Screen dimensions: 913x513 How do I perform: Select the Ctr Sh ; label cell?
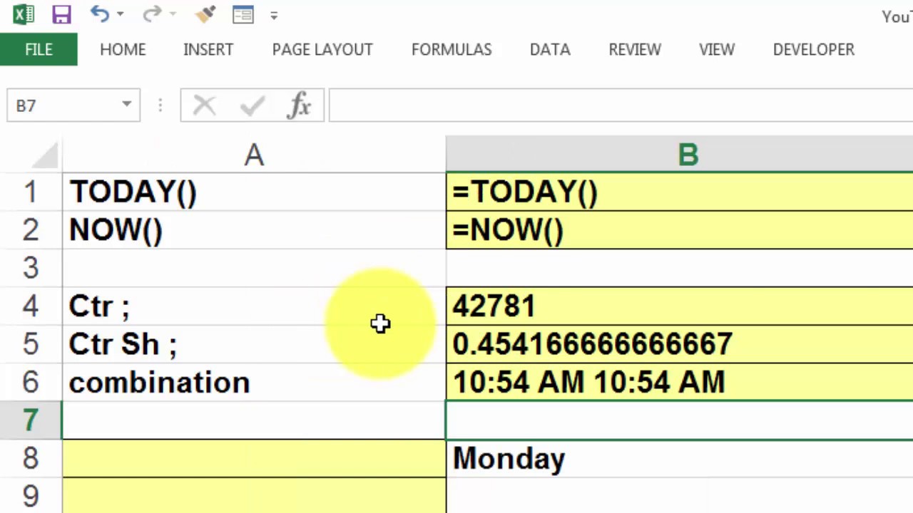[254, 344]
